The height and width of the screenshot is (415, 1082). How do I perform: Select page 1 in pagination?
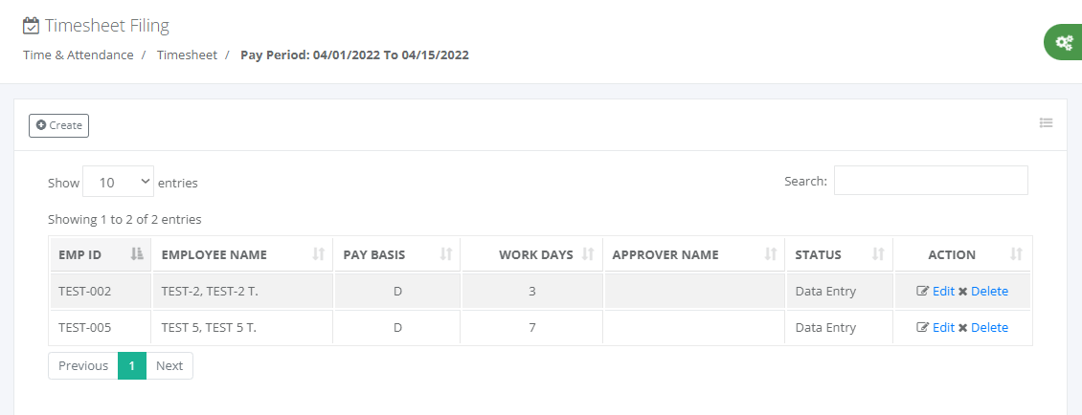click(x=132, y=365)
